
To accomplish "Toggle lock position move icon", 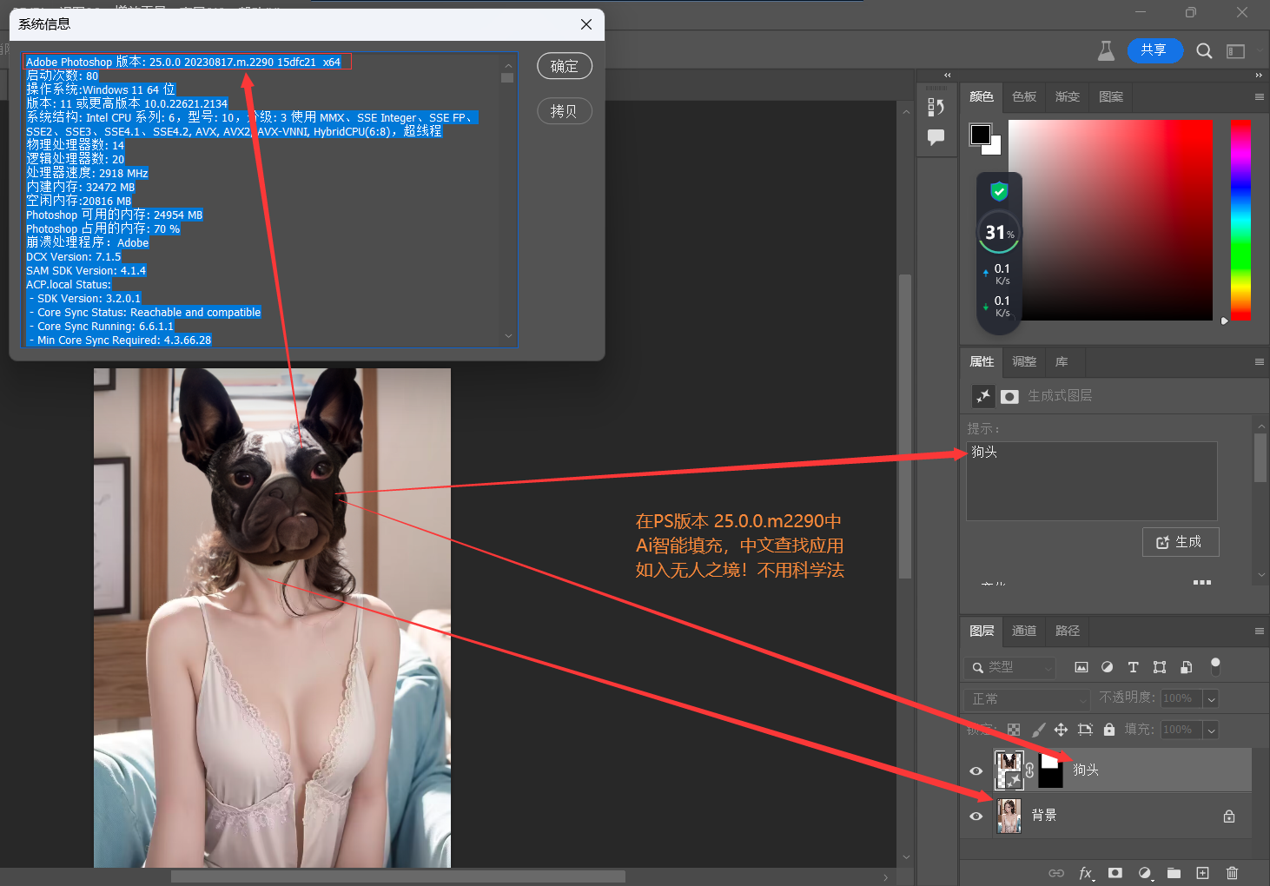I will (x=1061, y=730).
